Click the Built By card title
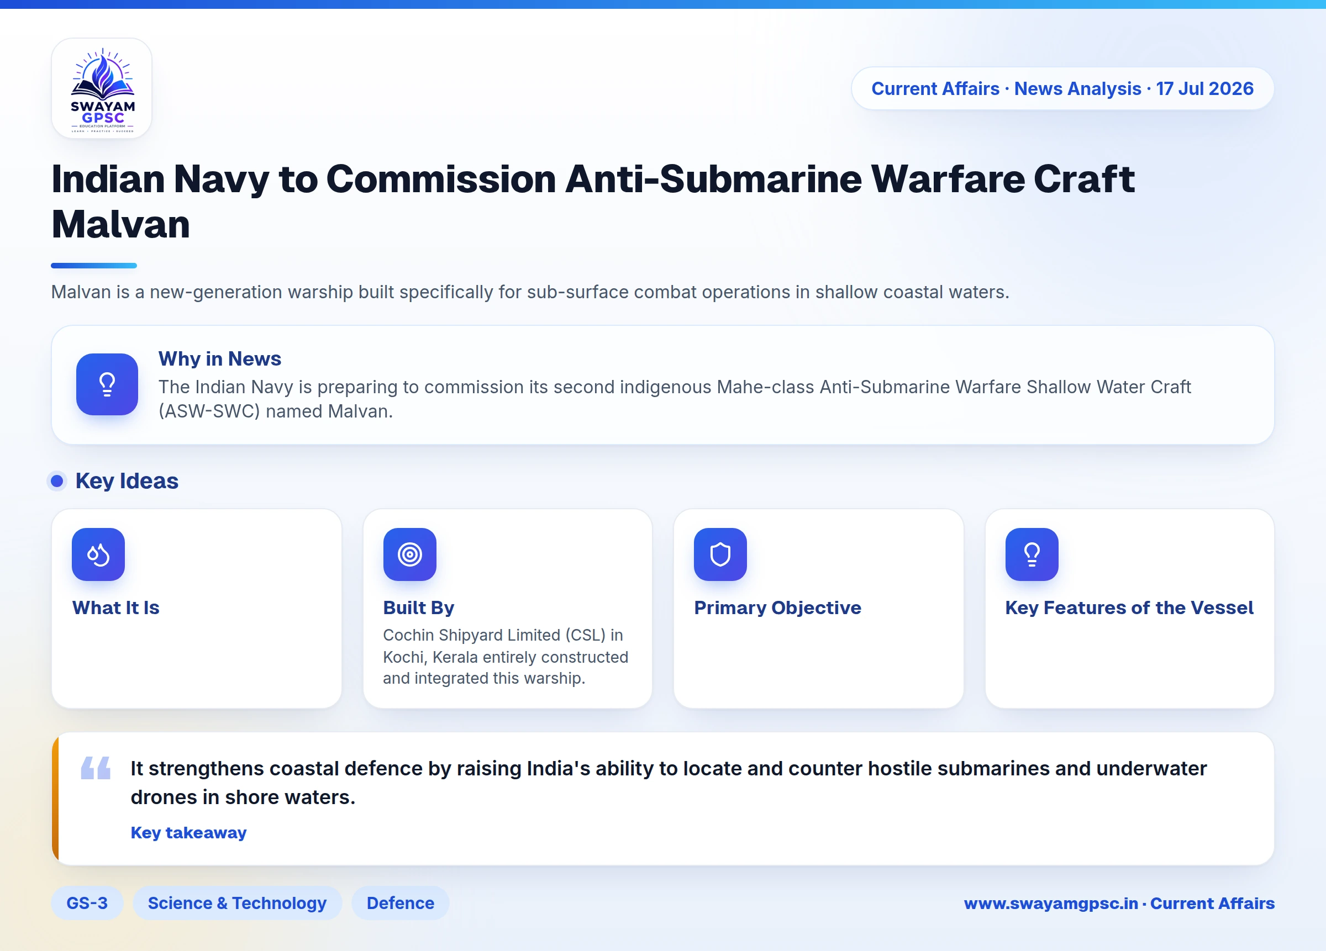The height and width of the screenshot is (951, 1326). point(419,608)
